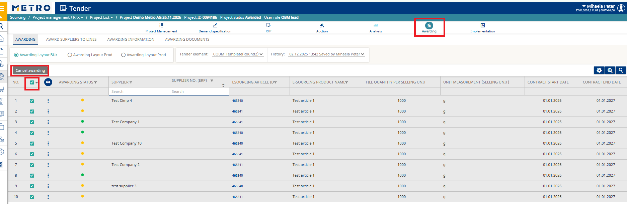
Task: Uncheck the row 9 checkbox
Action: tap(32, 186)
